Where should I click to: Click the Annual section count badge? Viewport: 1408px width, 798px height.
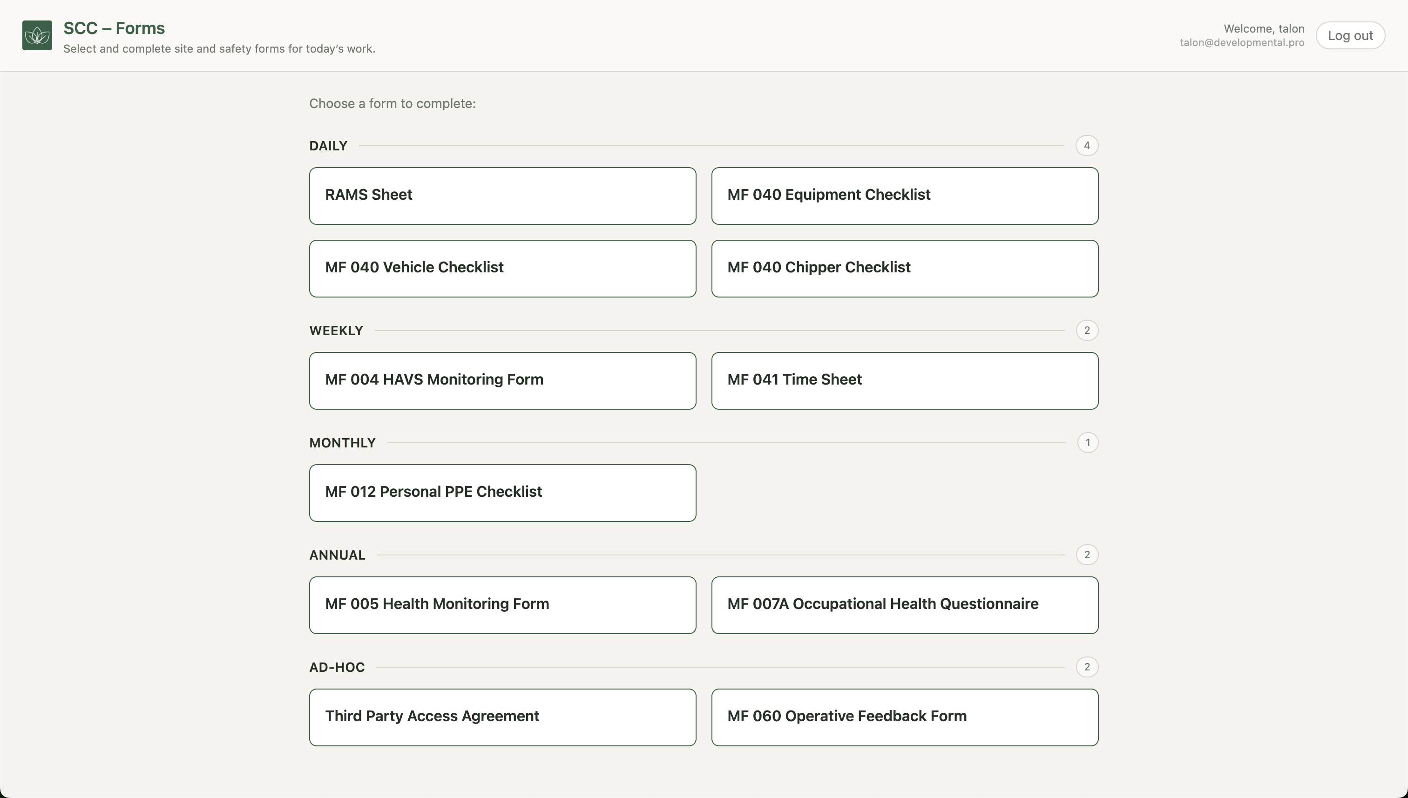pos(1086,555)
